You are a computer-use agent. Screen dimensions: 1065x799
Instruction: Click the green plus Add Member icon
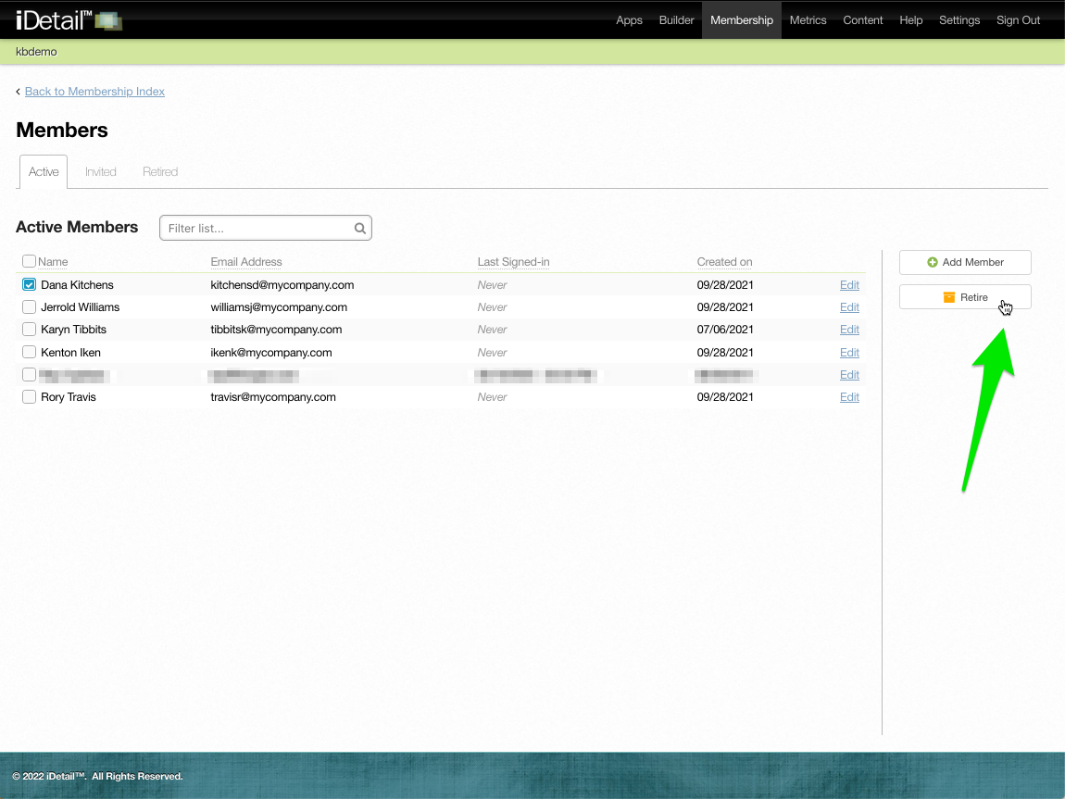tap(933, 263)
